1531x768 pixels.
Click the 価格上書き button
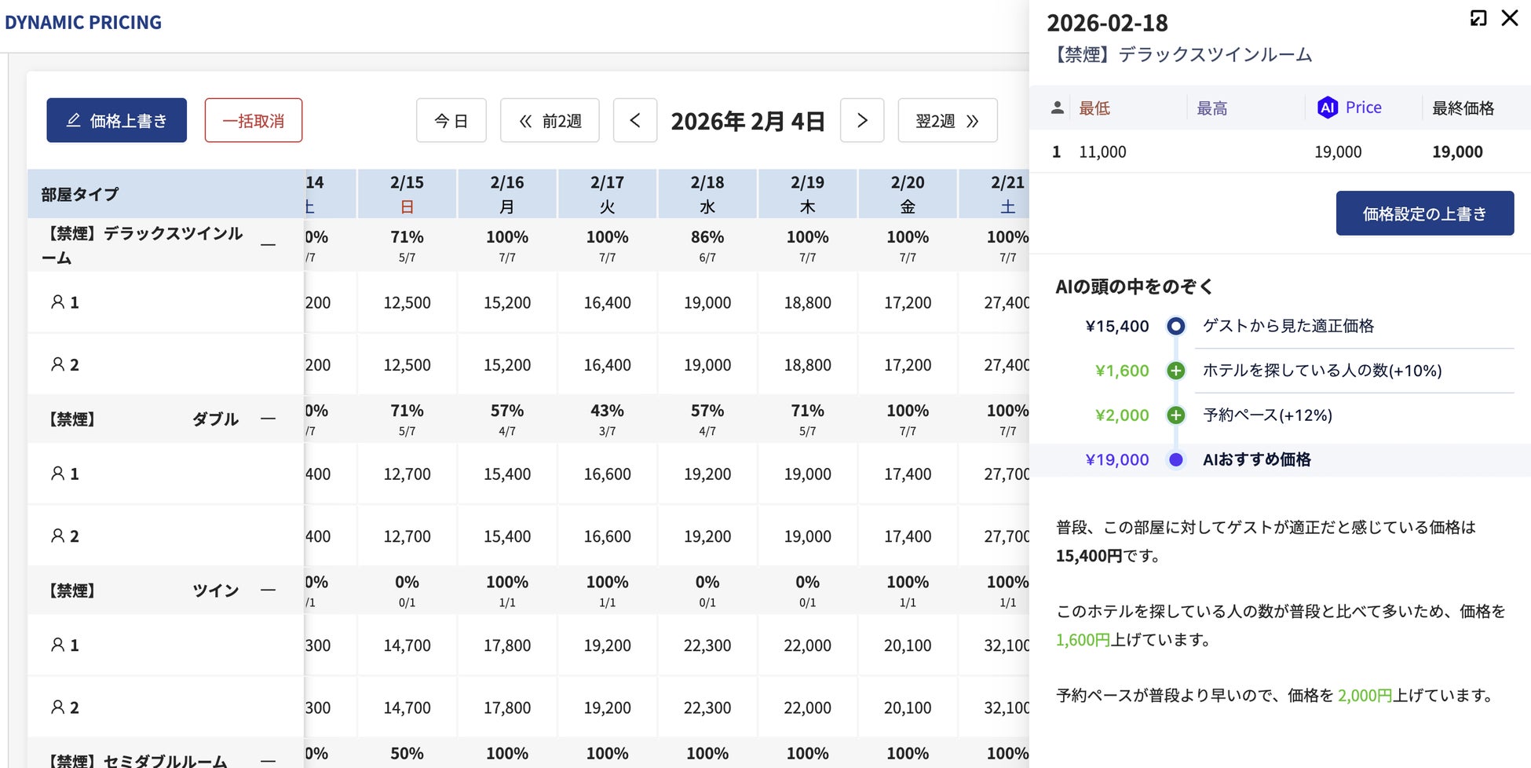pyautogui.click(x=116, y=120)
